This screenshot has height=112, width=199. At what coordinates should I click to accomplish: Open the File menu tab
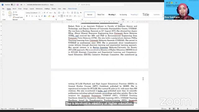click(3, 9)
